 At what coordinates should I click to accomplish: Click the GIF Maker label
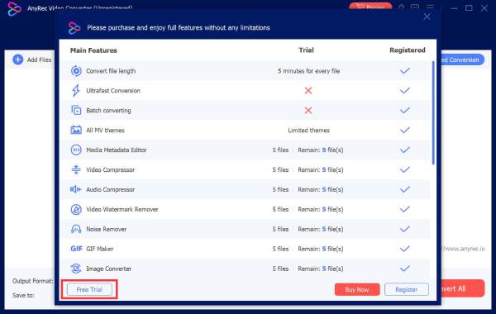(100, 249)
